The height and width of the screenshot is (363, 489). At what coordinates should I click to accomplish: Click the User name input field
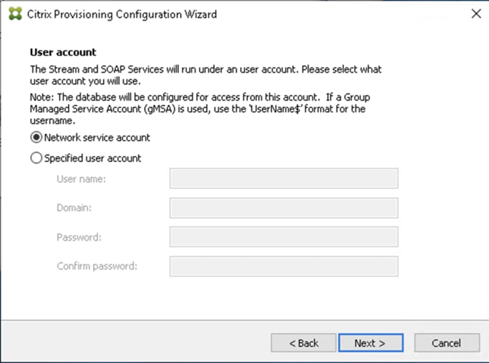pyautogui.click(x=283, y=178)
